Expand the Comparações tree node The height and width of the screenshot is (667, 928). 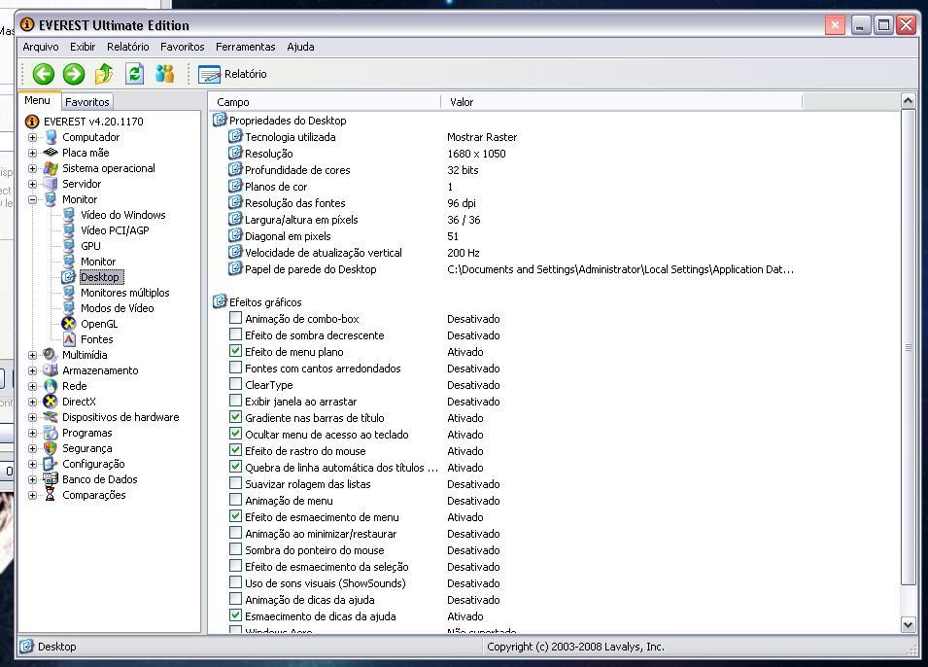(32, 495)
